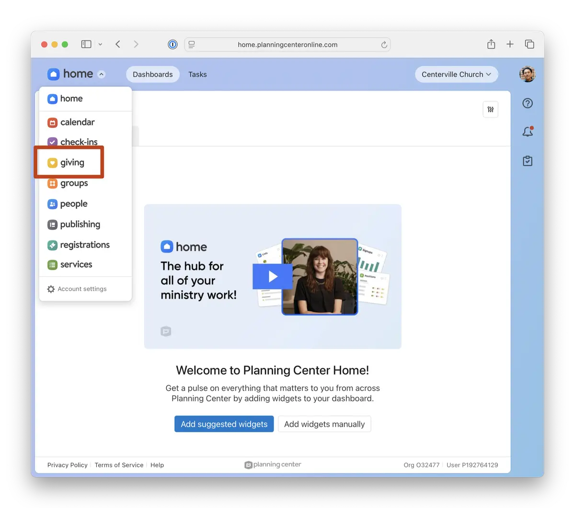Click the purple check-ins checkmark icon
The width and height of the screenshot is (575, 508).
(x=53, y=142)
